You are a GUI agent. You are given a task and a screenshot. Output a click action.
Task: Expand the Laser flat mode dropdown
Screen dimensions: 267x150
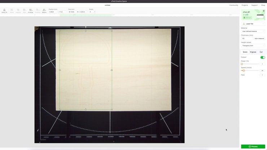coord(253,24)
